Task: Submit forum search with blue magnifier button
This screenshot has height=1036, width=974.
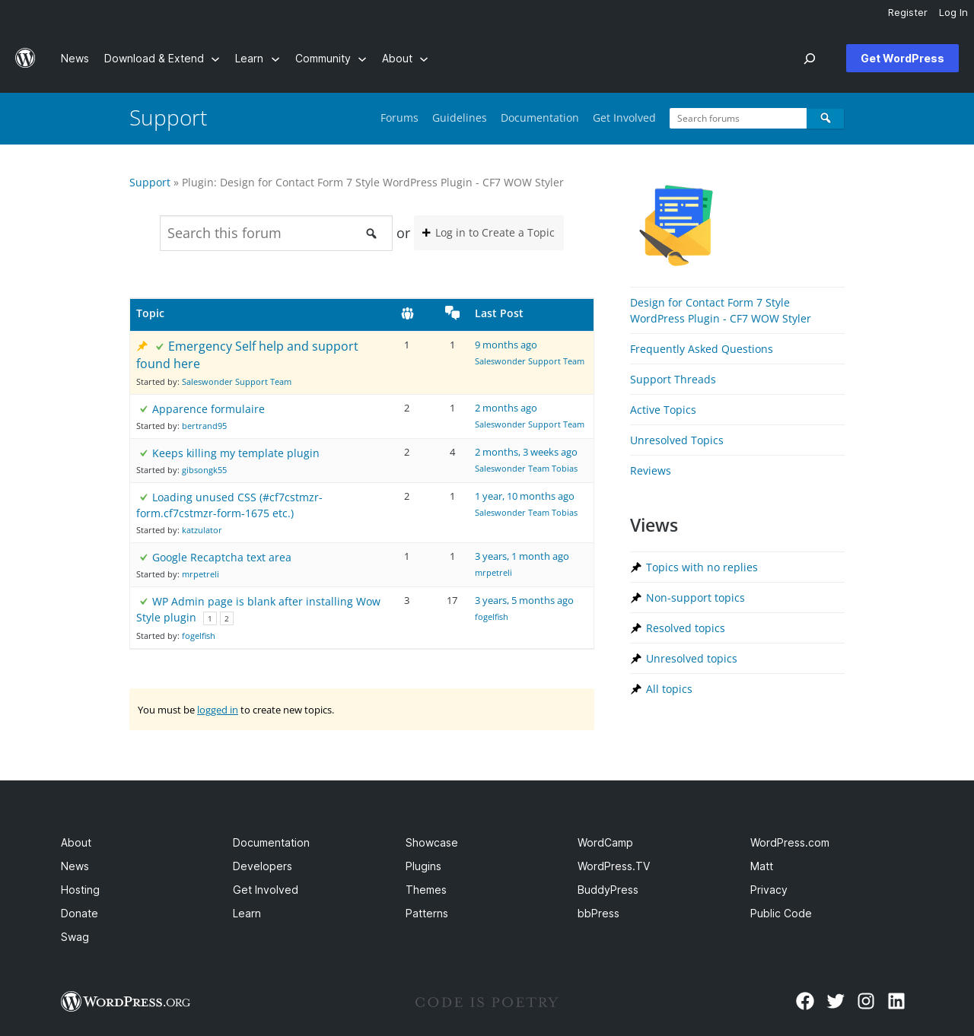Action: (x=826, y=118)
